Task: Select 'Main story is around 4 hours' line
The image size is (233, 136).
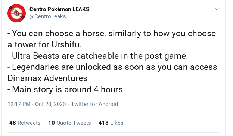Action: click(65, 89)
